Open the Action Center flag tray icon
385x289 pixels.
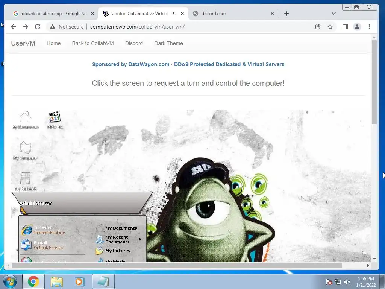(329, 282)
